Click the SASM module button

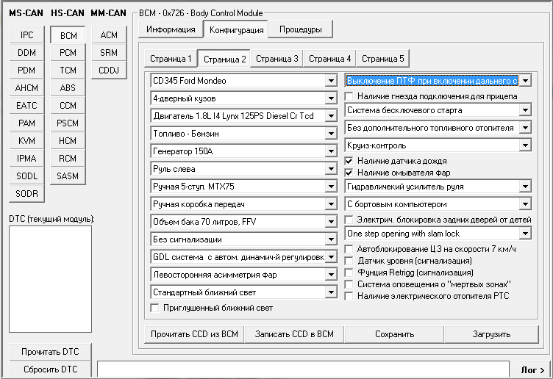tap(68, 176)
